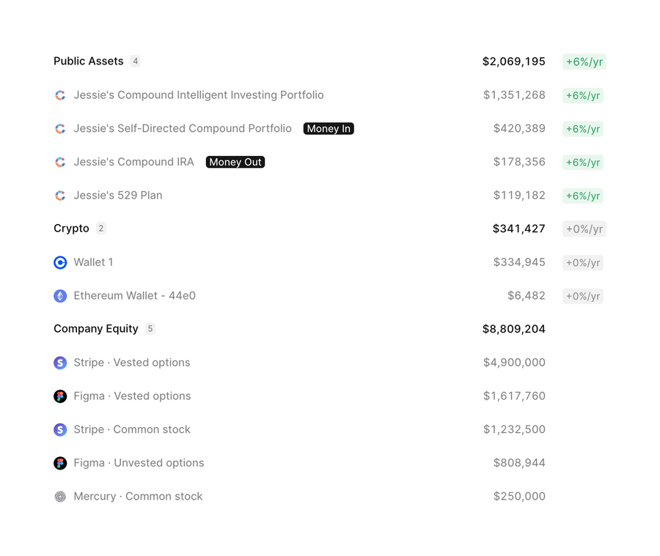This screenshot has height=556, width=660.
Task: Click the Compound icon beside Jessie's Intelligent Investing Portfolio
Action: (60, 95)
